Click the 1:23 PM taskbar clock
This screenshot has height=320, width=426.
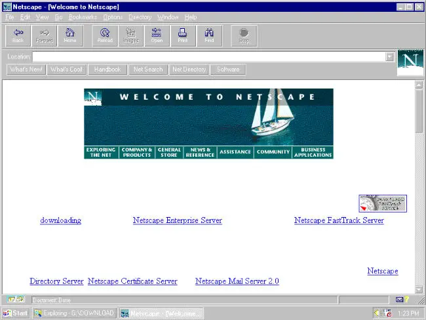pos(408,313)
